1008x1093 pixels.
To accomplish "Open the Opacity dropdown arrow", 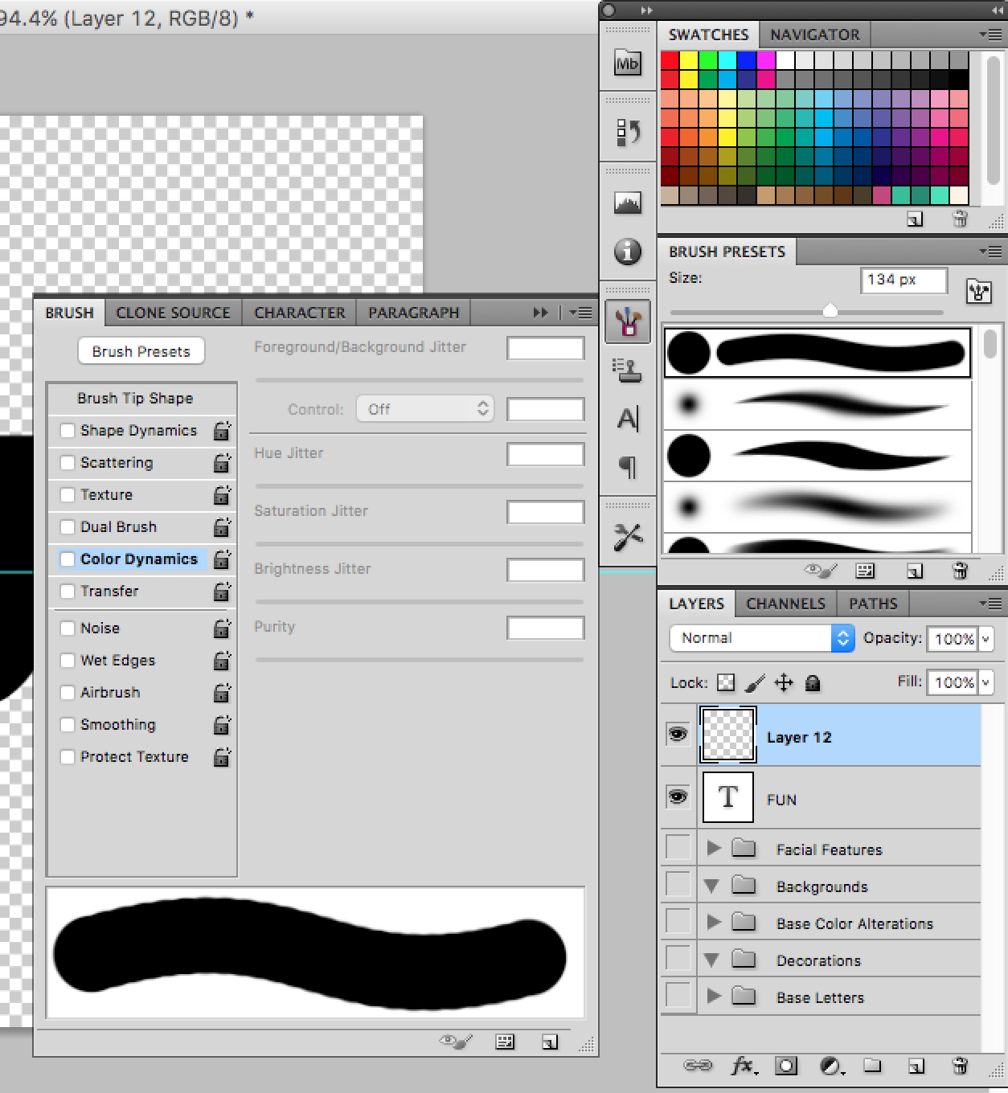I will tap(986, 639).
